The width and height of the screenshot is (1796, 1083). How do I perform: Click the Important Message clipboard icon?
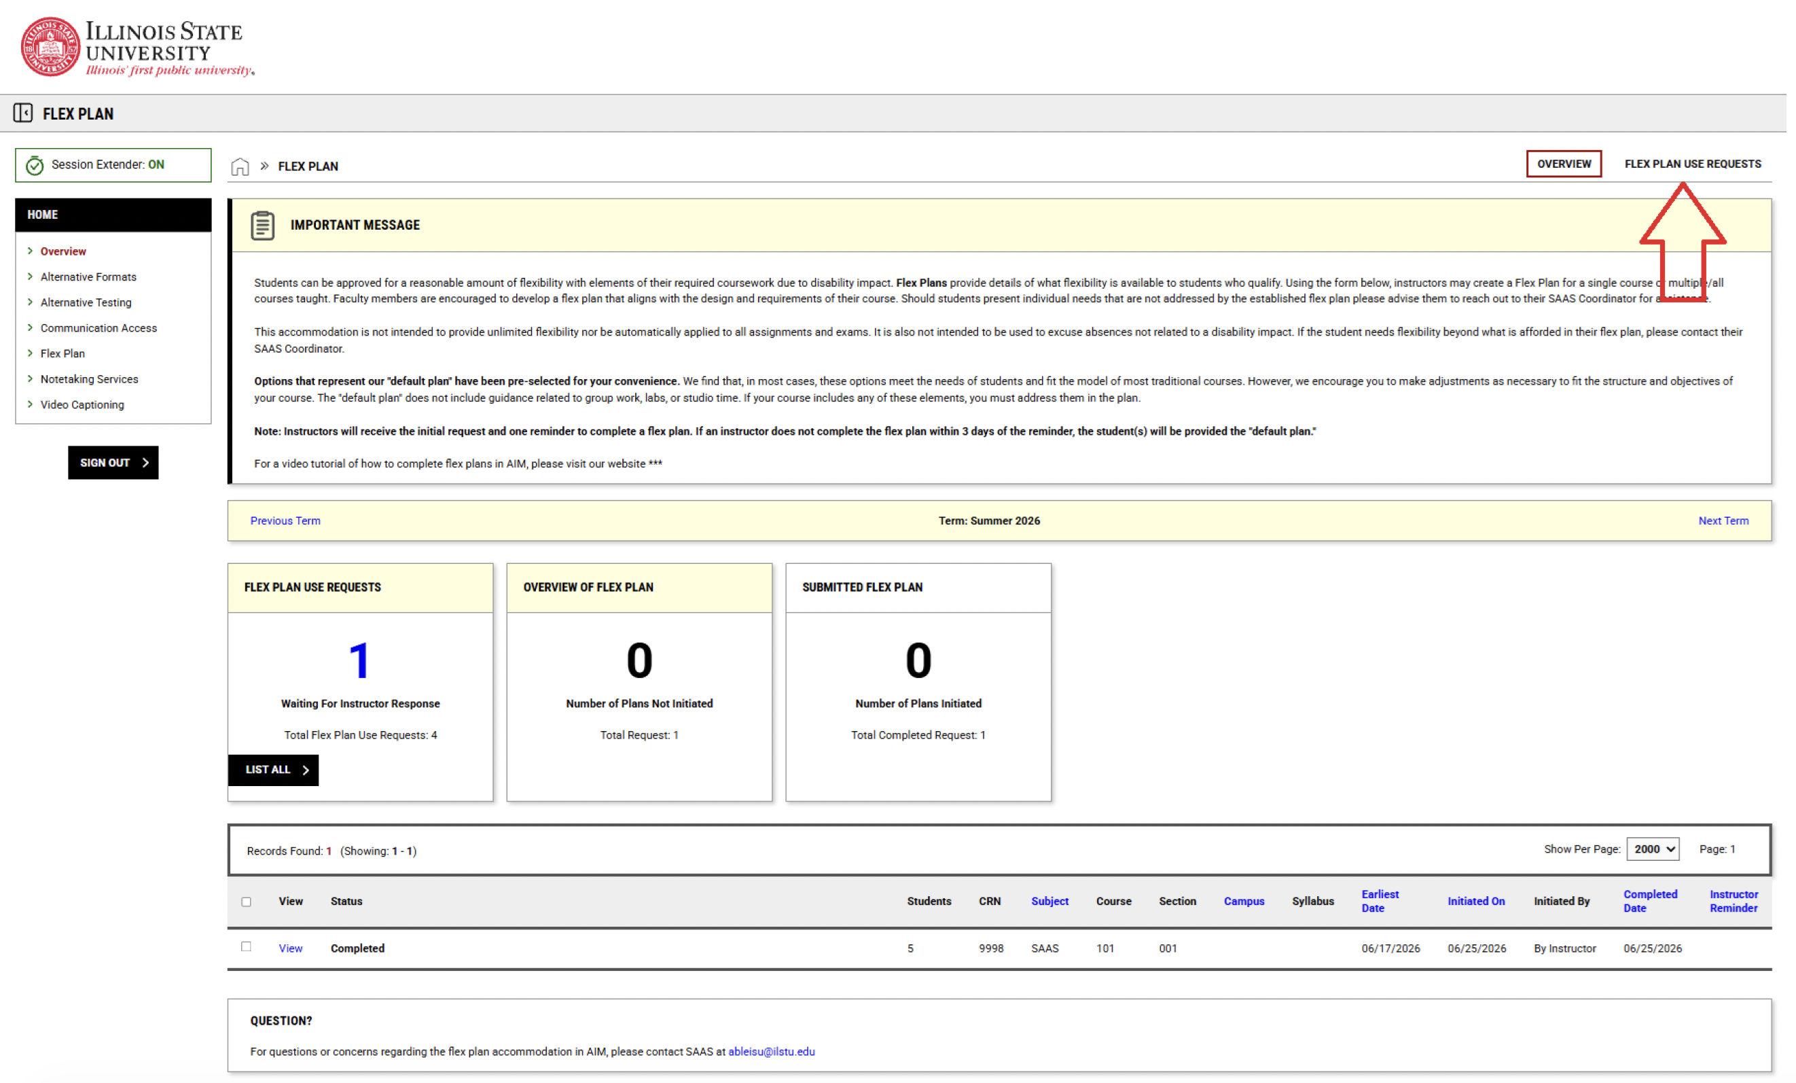263,226
